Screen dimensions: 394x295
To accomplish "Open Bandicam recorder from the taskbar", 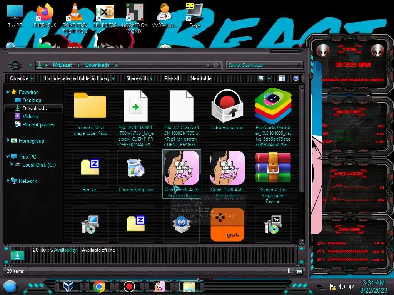I will tap(129, 287).
